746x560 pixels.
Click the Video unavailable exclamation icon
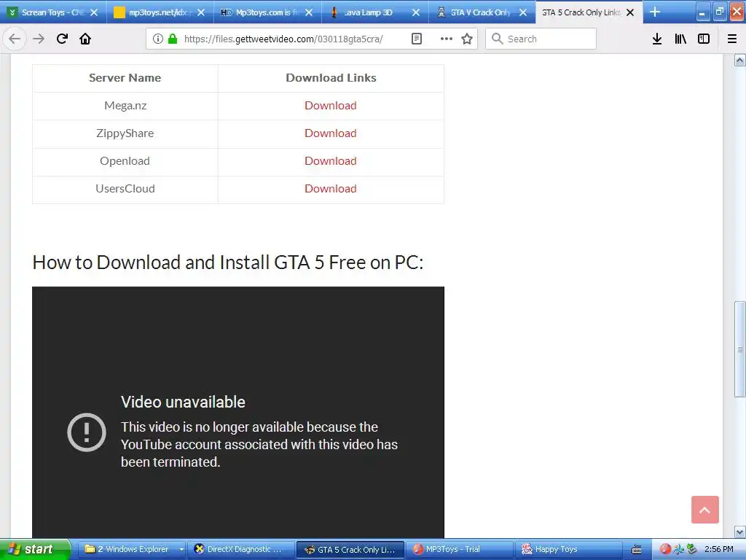[x=87, y=432]
